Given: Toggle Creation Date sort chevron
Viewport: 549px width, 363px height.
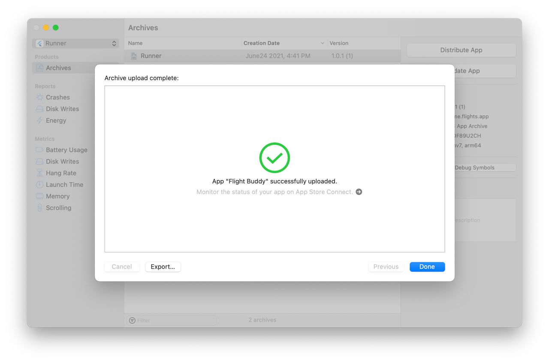Looking at the screenshot, I should (323, 43).
